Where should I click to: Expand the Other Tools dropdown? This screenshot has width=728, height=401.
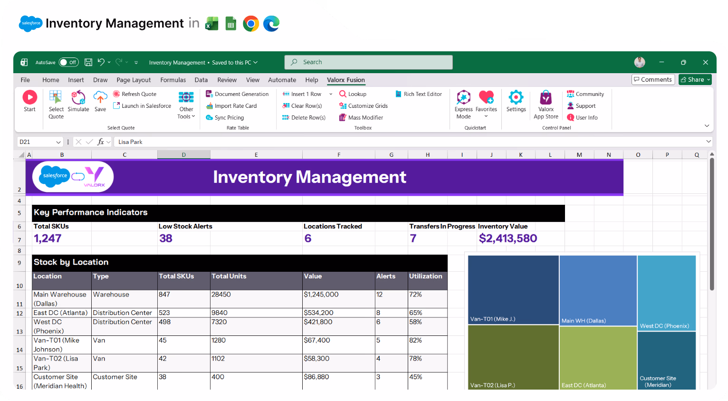point(186,105)
